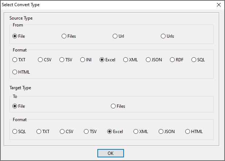Select HTML as source format
Image resolution: width=225 pixels, height=161 pixels.
coord(15,72)
